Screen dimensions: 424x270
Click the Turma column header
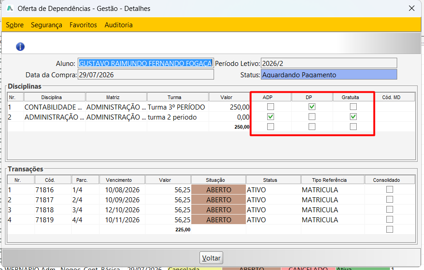point(178,97)
